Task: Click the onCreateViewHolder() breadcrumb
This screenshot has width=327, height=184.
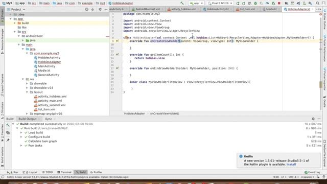Action: pyautogui.click(x=165, y=113)
